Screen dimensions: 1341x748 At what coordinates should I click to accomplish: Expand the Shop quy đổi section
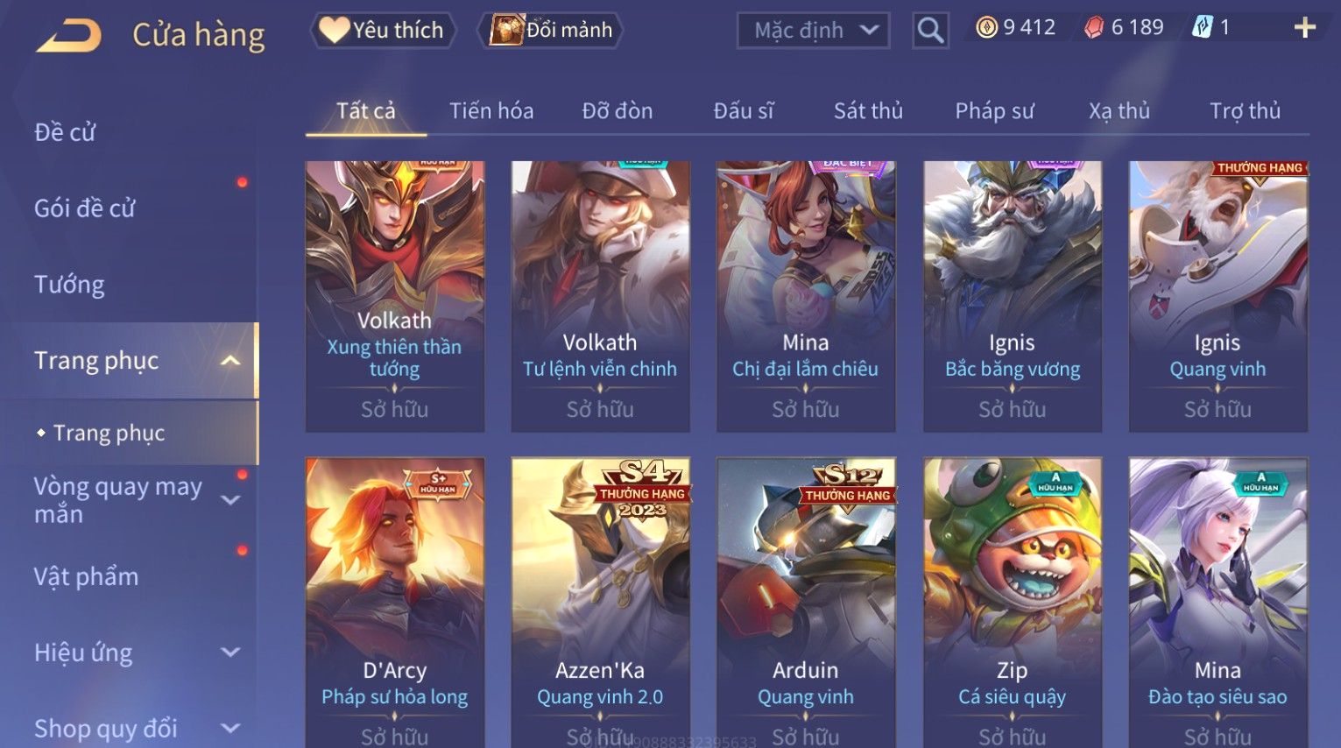click(x=230, y=728)
